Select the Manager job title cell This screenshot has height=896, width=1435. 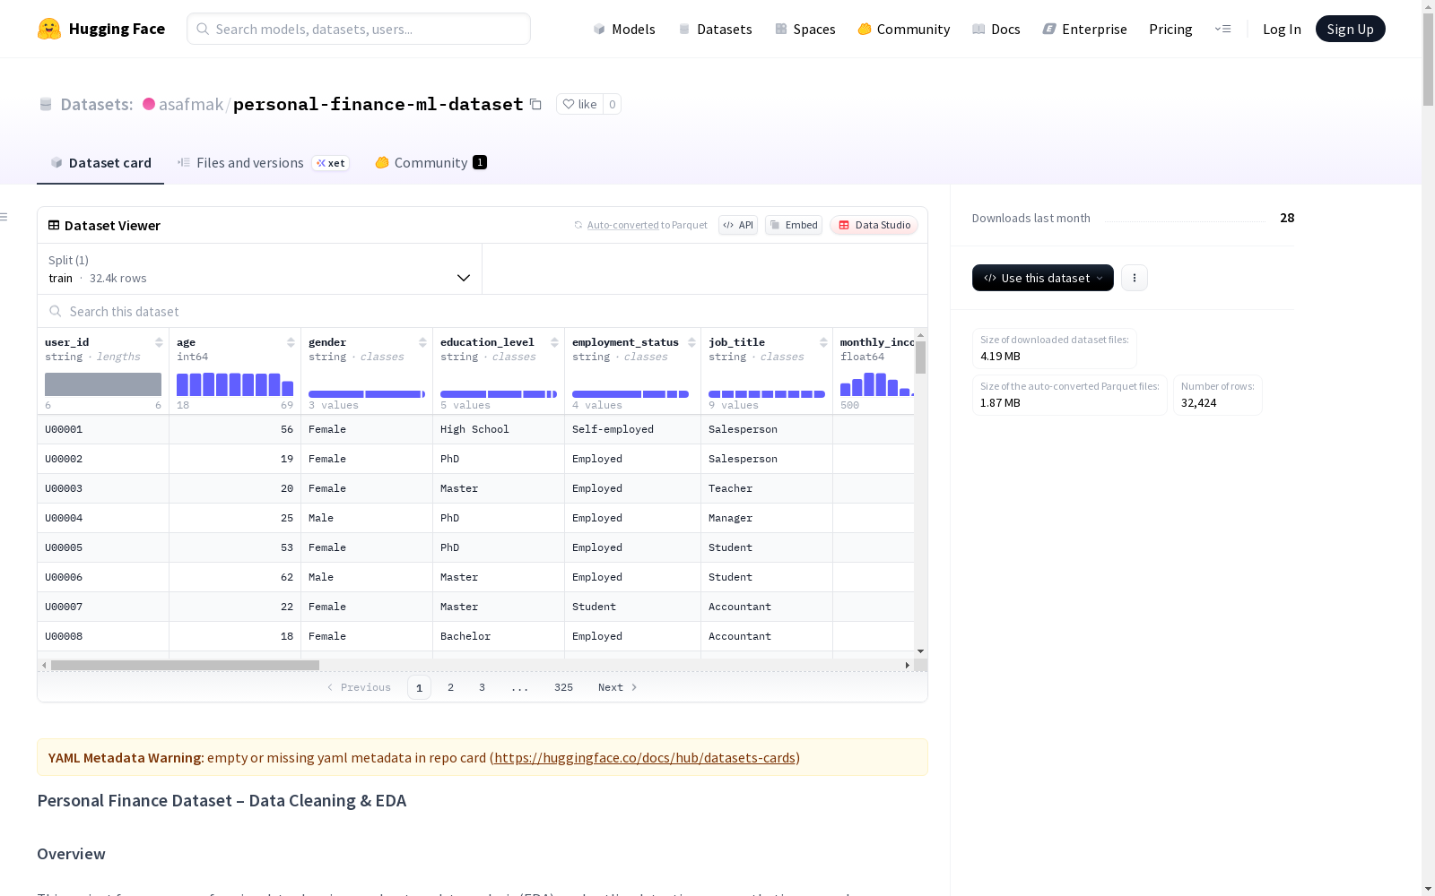click(767, 518)
